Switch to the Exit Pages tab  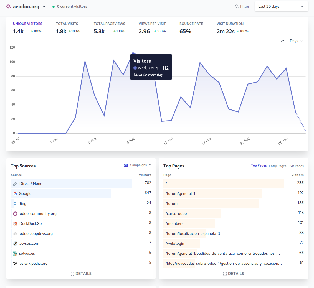pyautogui.click(x=296, y=166)
